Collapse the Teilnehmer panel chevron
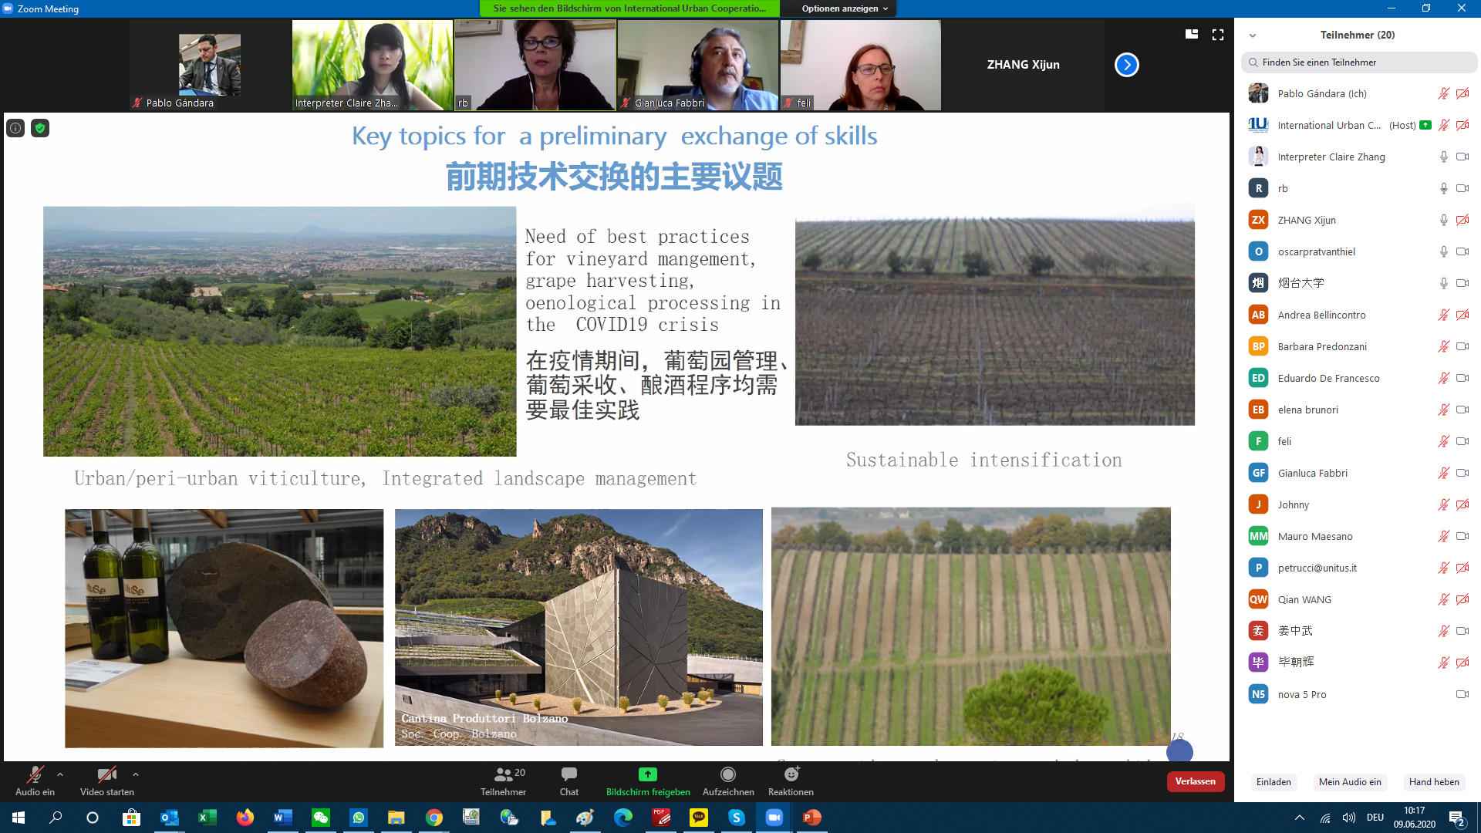 [x=1253, y=35]
